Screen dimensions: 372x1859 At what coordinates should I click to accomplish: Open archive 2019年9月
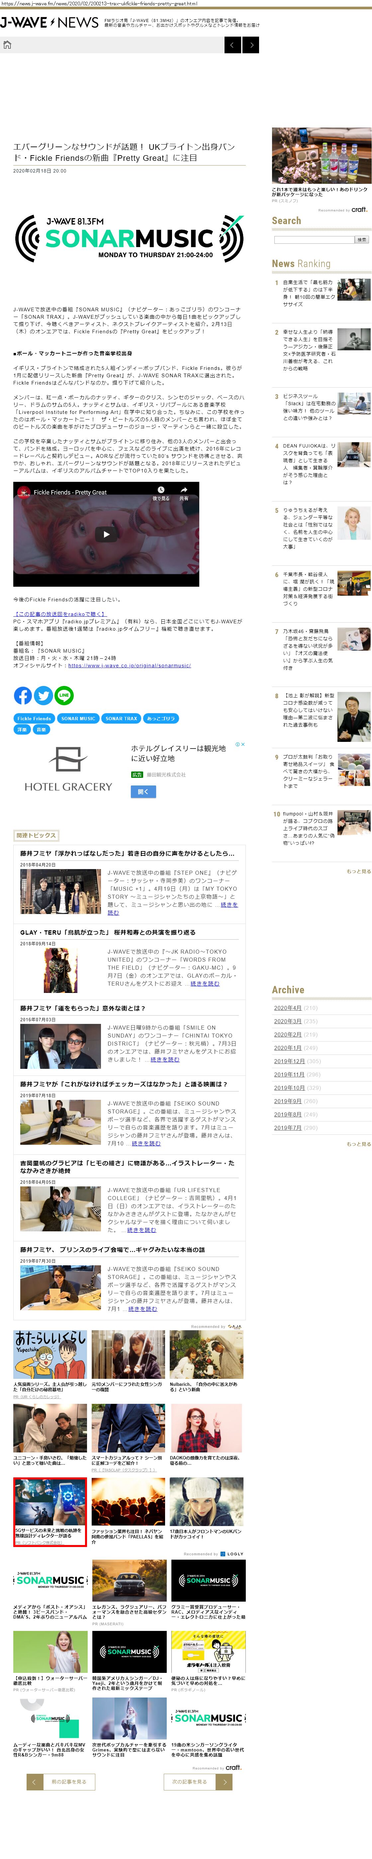tap(288, 1101)
